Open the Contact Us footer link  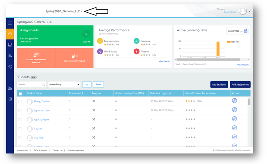tap(57, 150)
